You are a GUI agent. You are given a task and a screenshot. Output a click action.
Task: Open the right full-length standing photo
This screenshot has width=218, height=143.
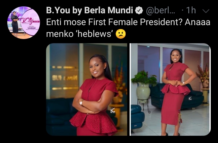click(x=171, y=89)
